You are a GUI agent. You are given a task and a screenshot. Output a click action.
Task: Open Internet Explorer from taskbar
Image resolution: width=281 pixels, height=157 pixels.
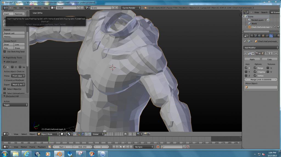coord(27,154)
